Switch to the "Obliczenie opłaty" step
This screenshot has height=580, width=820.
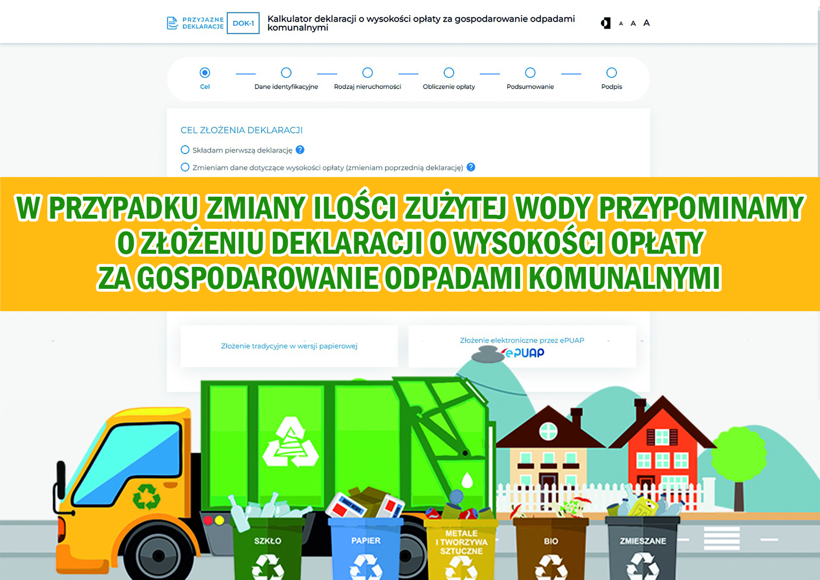click(x=448, y=72)
